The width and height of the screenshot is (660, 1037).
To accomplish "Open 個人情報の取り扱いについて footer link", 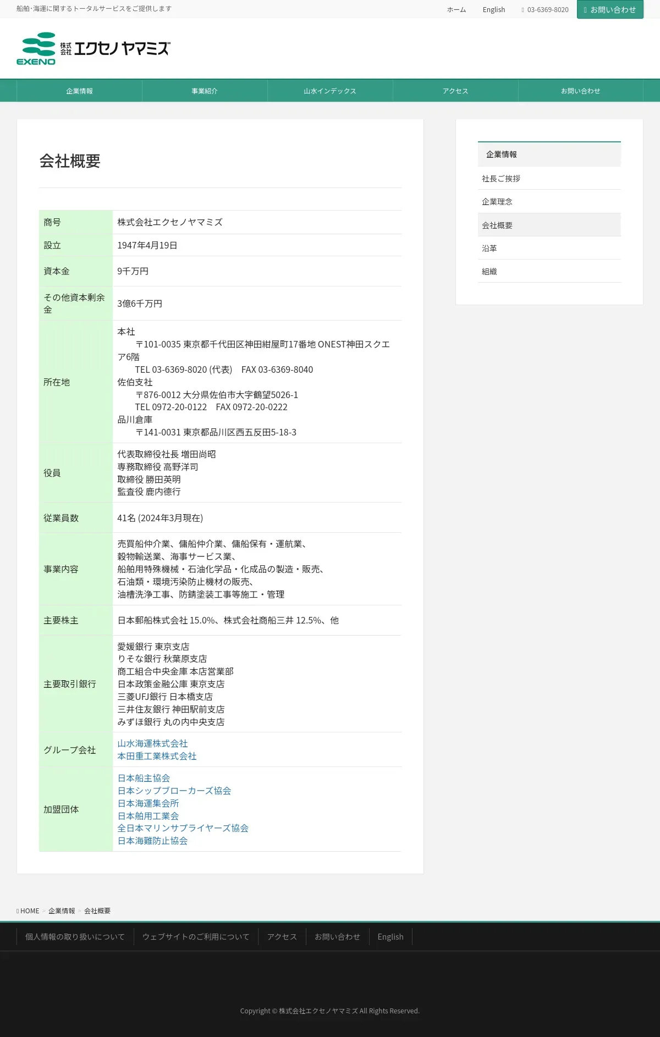I will coord(75,937).
